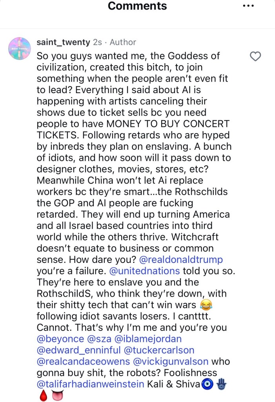This screenshot has height=402, width=275.
Task: Tap the tongue emoji at comment end
Action: coord(57,396)
